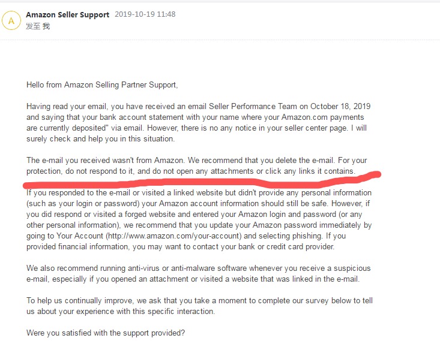Click the recipient line "发至 我"
Image resolution: width=440 pixels, height=341 pixels.
coord(38,26)
